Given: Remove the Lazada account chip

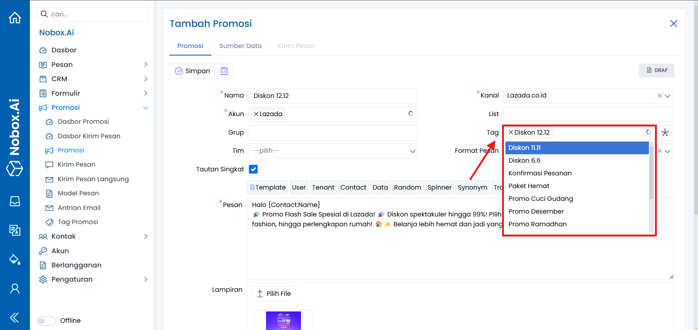Looking at the screenshot, I should coord(256,114).
